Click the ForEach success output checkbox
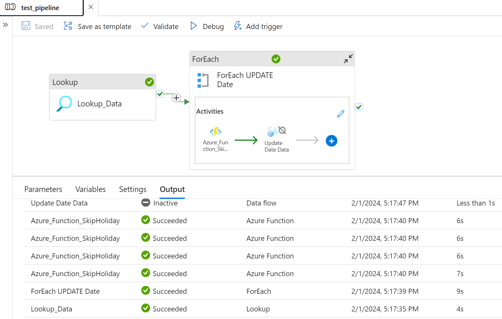 coord(359,107)
